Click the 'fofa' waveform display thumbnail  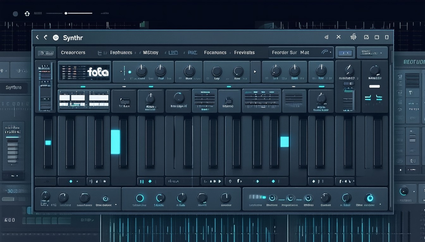point(84,72)
